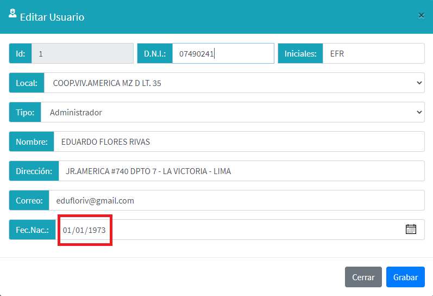The width and height of the screenshot is (433, 296).
Task: Click the Fec.Nac. label
Action: [32, 230]
